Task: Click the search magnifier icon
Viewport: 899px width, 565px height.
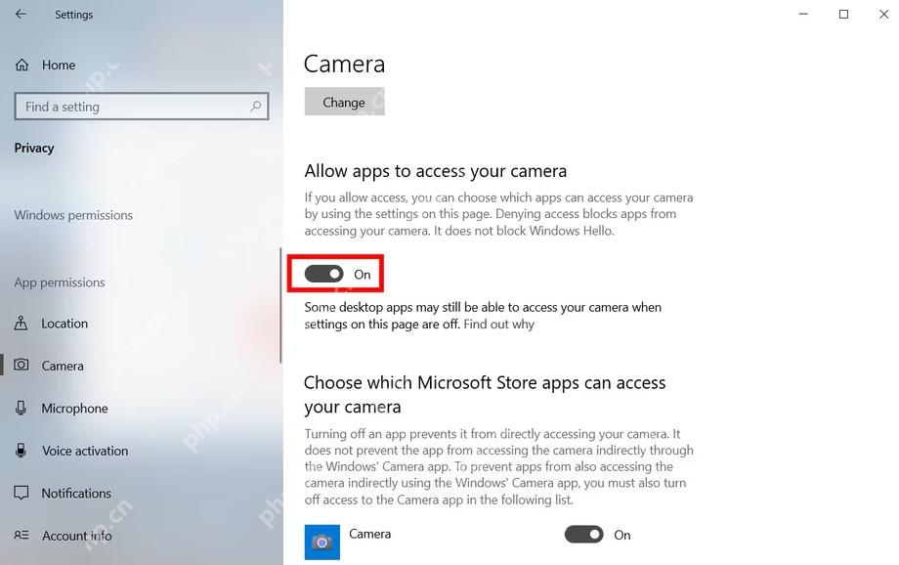Action: click(256, 107)
